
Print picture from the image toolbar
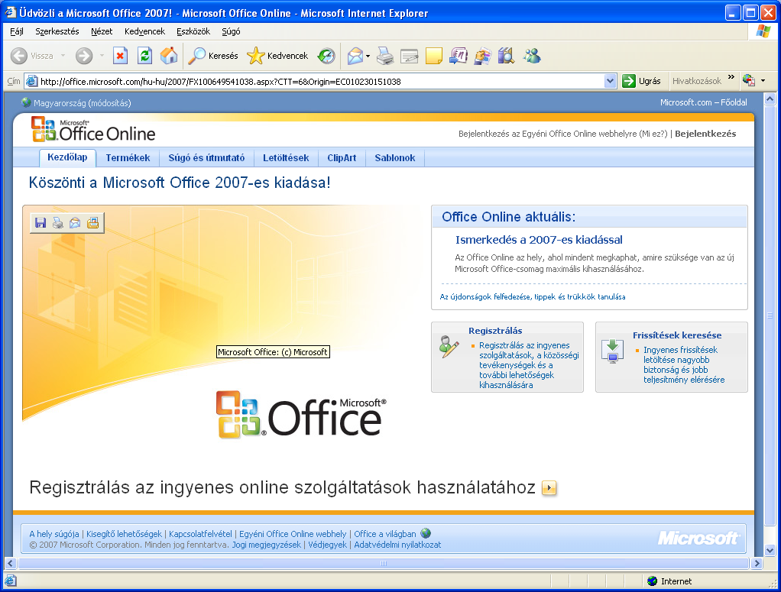(x=58, y=223)
